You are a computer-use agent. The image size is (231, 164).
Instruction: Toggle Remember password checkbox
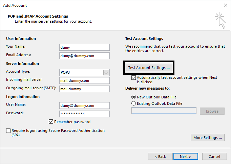tap(51, 122)
